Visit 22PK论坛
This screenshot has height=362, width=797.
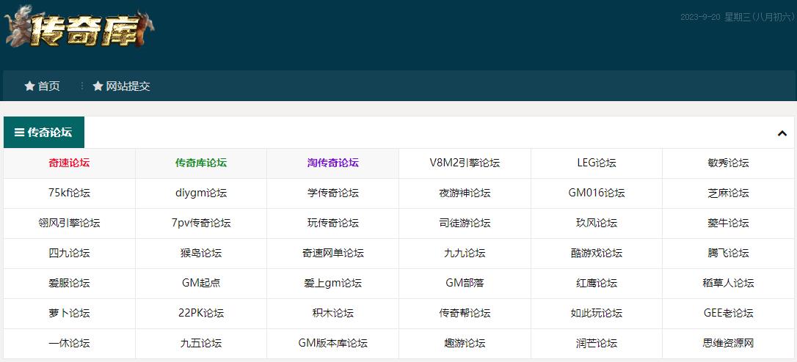201,313
